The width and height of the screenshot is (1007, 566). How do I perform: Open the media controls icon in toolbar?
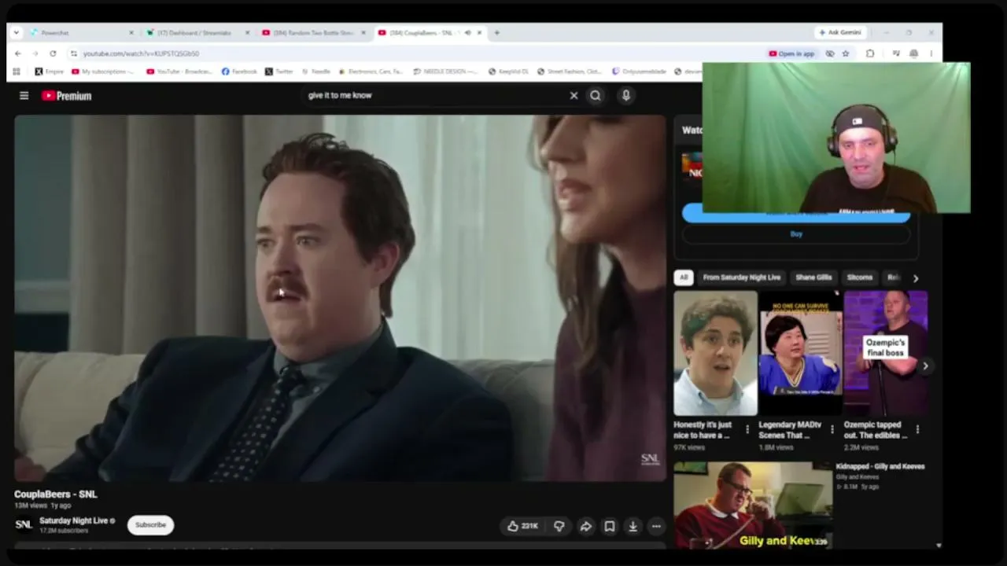pyautogui.click(x=896, y=53)
